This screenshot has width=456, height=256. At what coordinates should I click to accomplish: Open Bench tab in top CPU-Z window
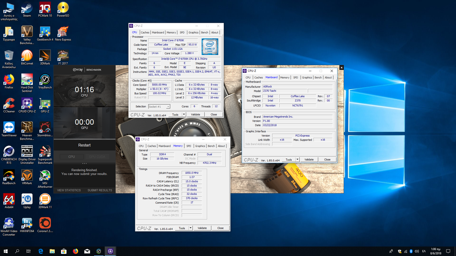click(204, 32)
